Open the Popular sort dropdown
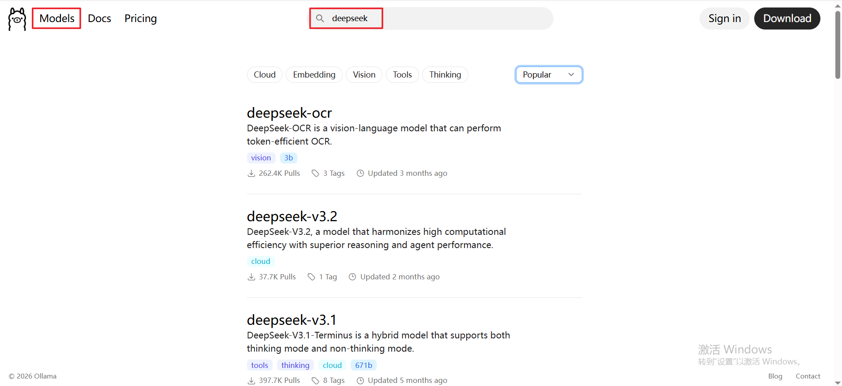This screenshot has height=386, width=842. pyautogui.click(x=549, y=74)
